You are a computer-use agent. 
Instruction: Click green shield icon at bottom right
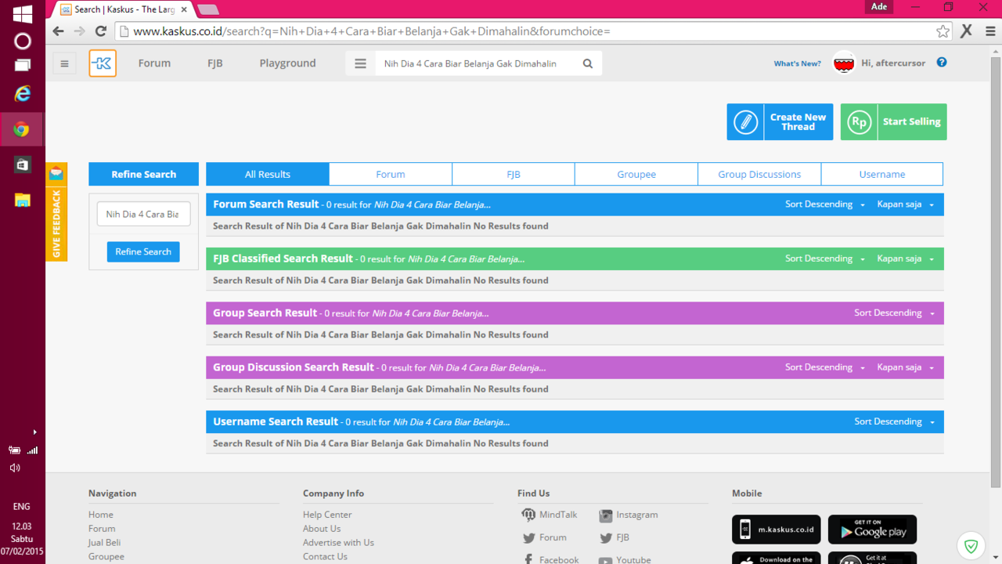[971, 546]
